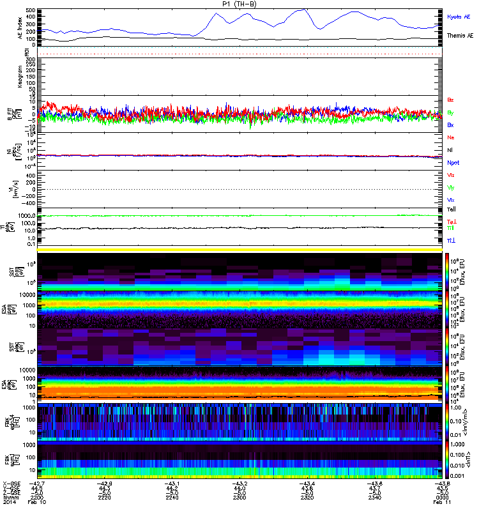Viewport: 479px width, 511px height.
Task: Click the black Ni legend label
Action: coord(450,150)
